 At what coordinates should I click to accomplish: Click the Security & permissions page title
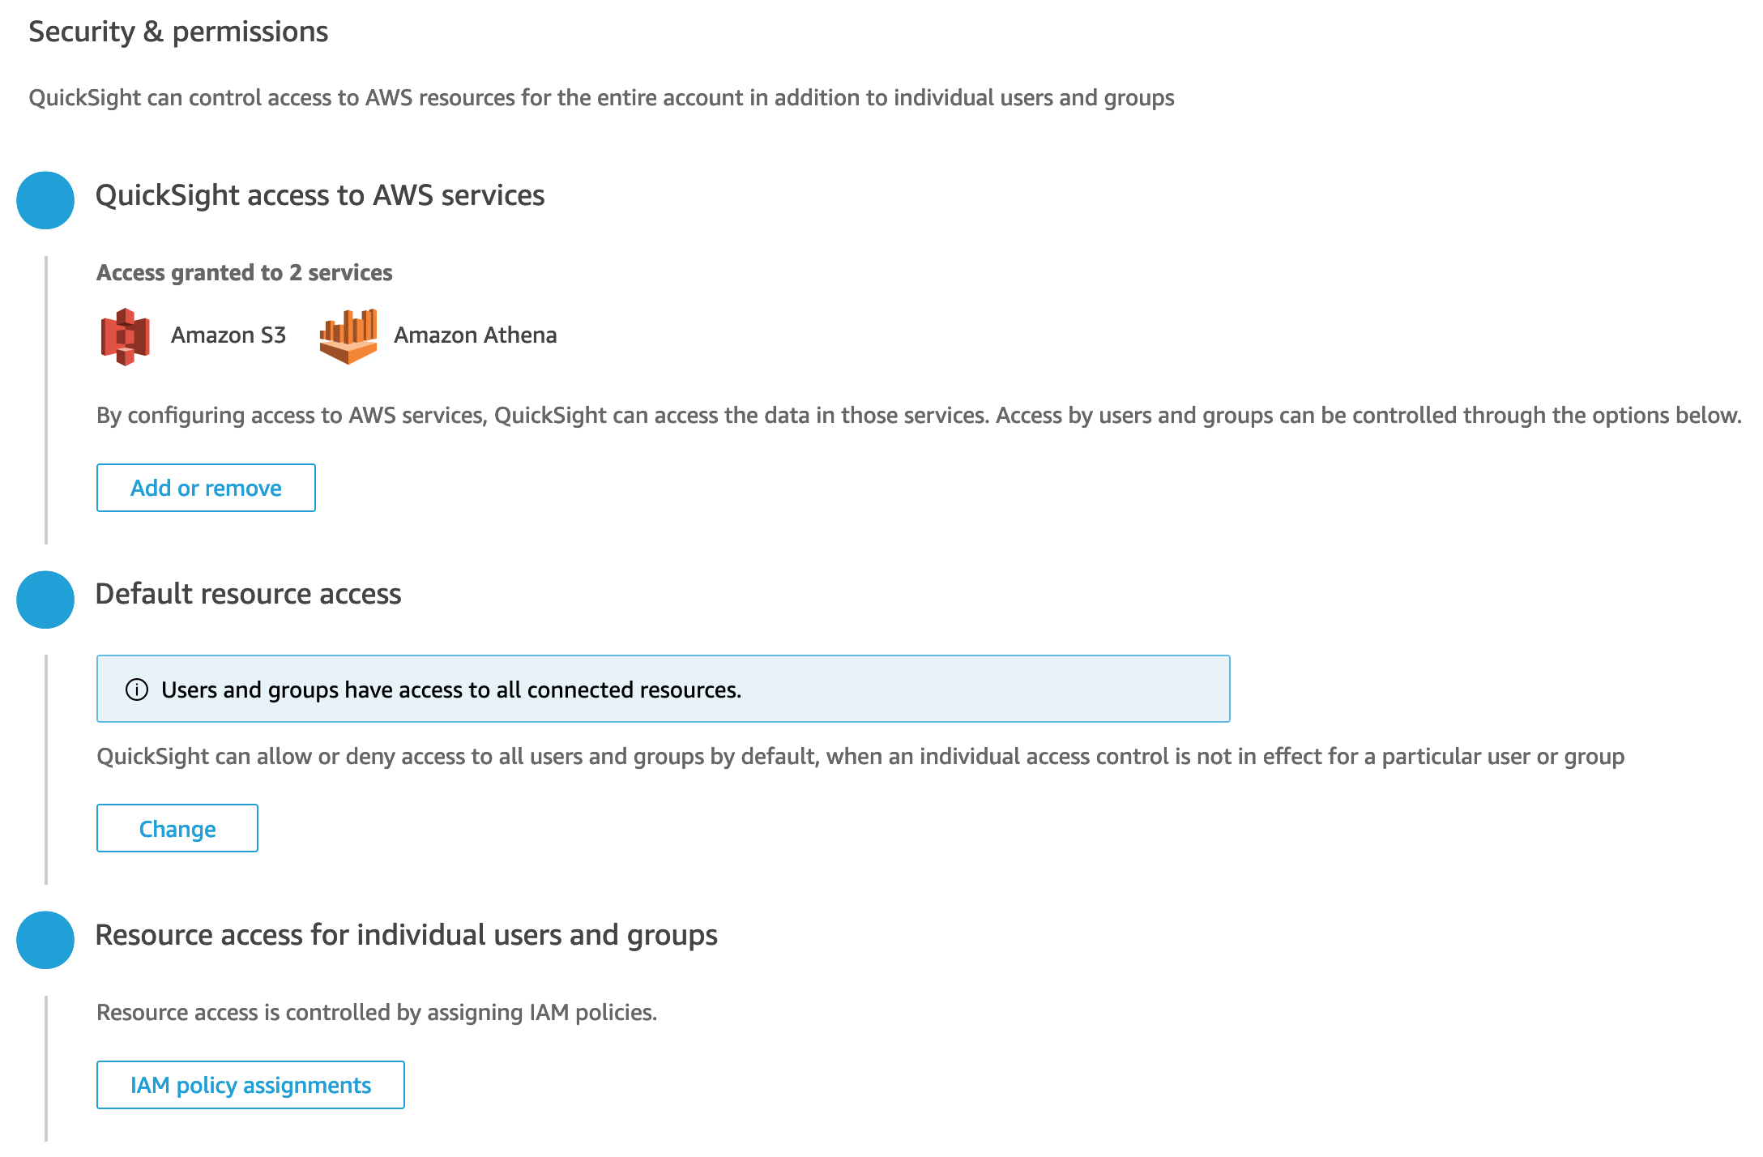(178, 32)
